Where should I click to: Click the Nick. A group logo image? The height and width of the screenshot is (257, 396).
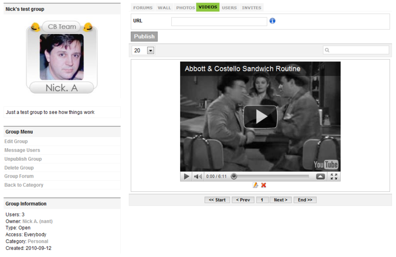[61, 58]
